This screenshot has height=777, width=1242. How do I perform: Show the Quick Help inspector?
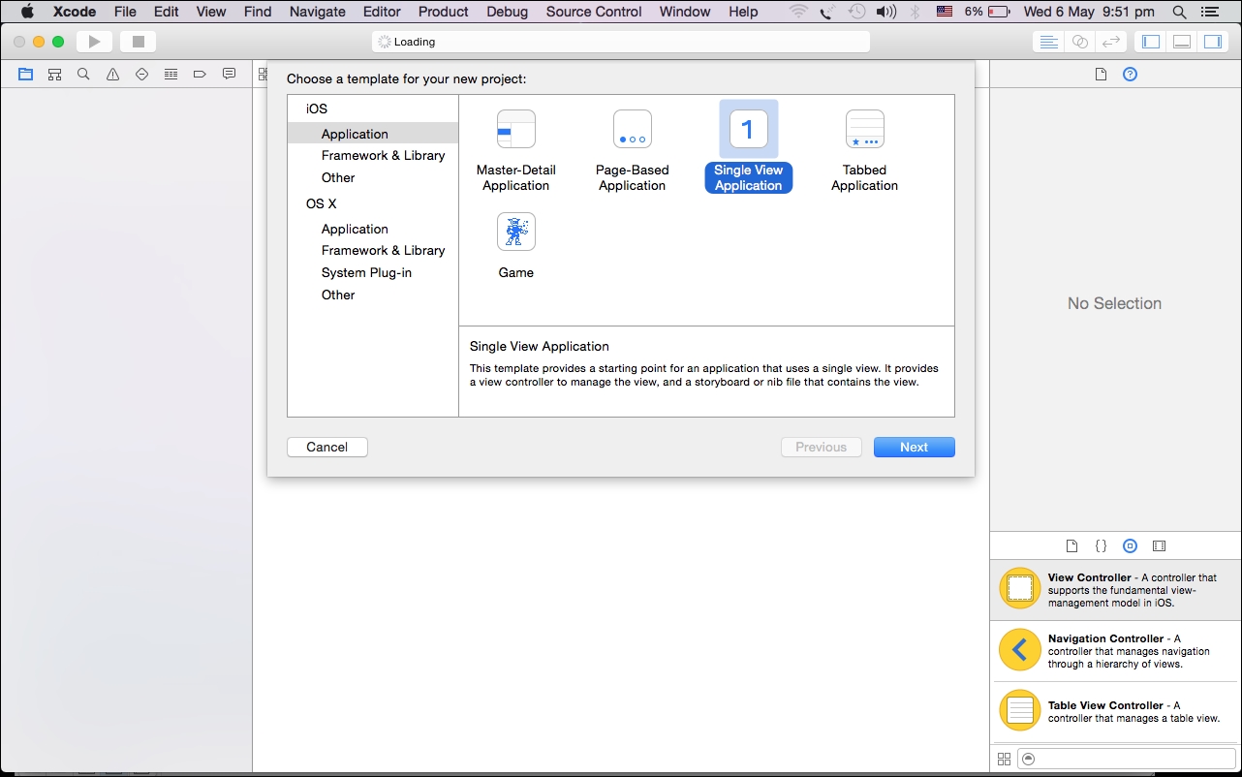click(x=1130, y=74)
